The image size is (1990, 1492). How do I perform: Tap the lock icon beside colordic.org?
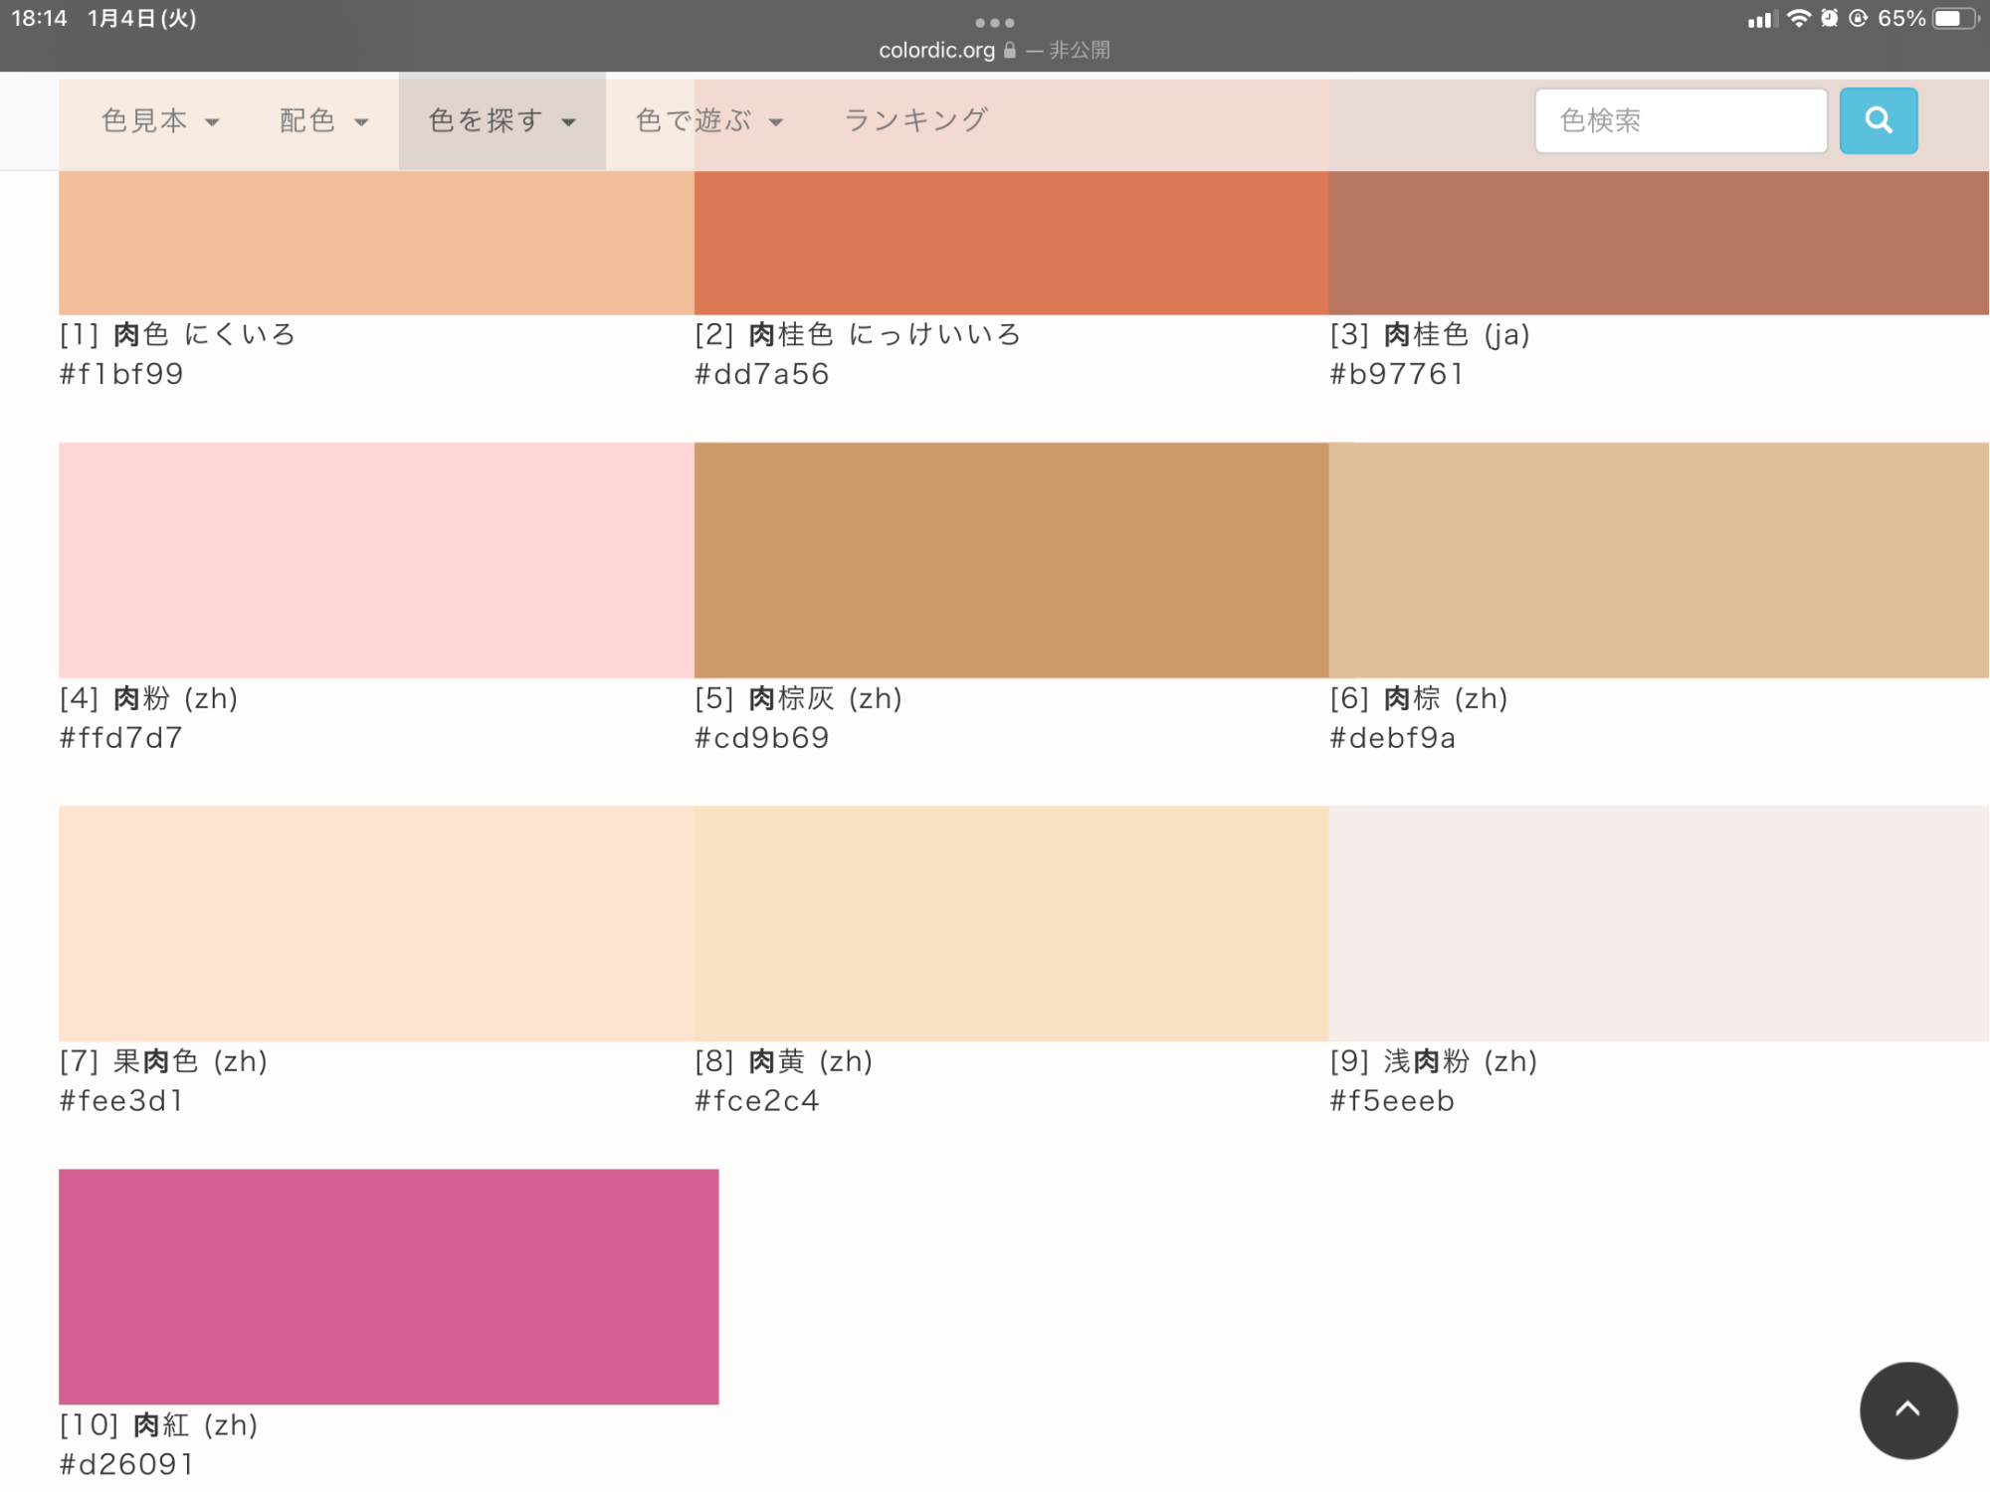click(1010, 50)
